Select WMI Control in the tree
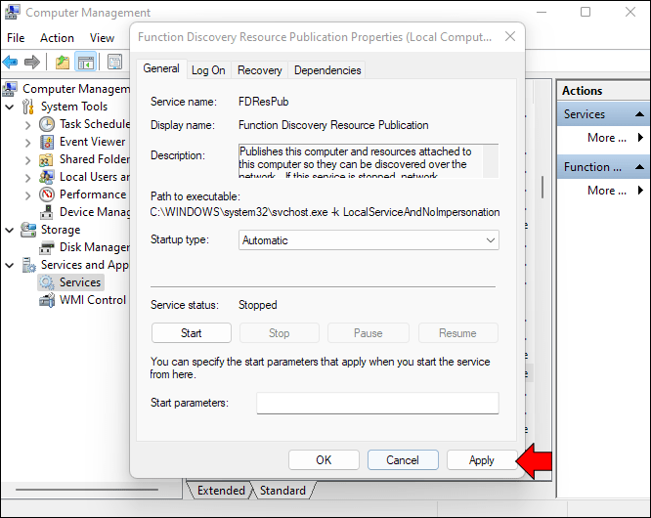The height and width of the screenshot is (518, 651). 93,300
